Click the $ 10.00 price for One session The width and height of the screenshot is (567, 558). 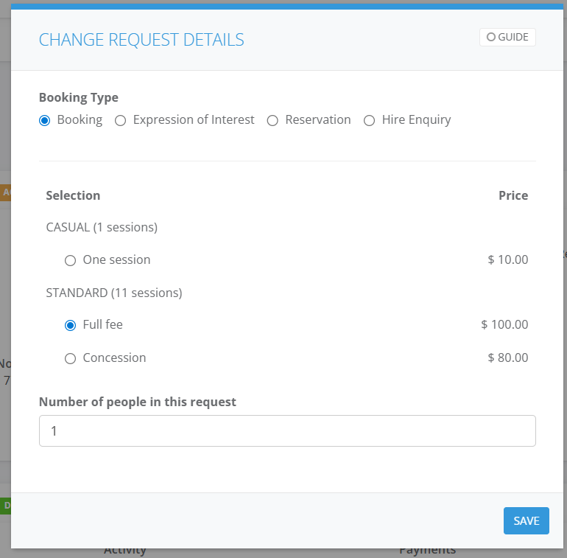(x=507, y=259)
